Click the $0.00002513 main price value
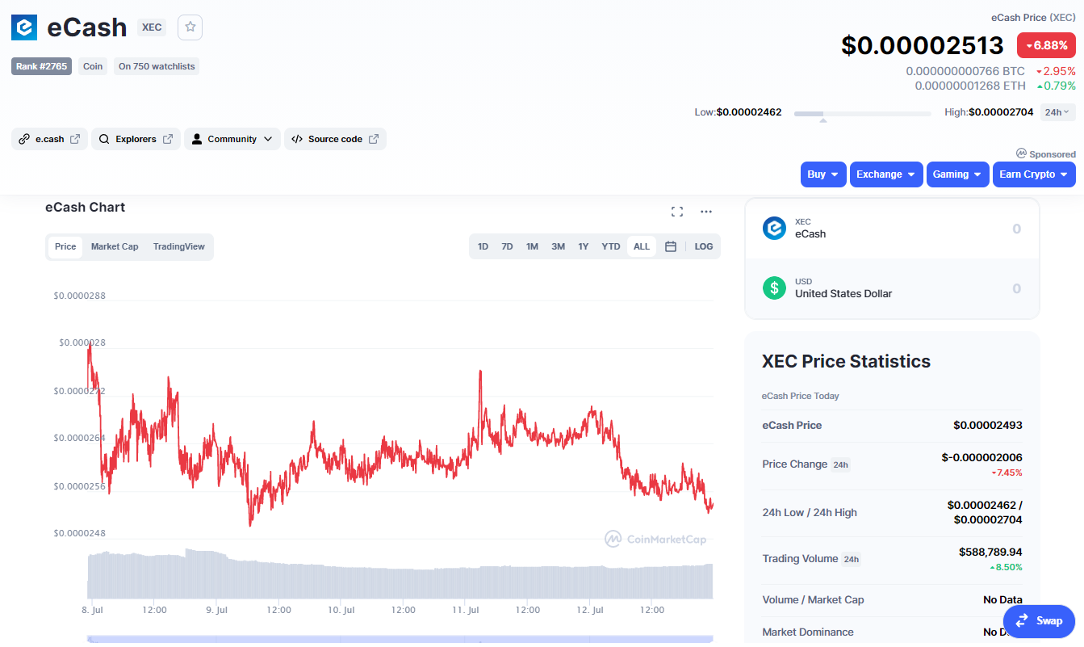 923,45
